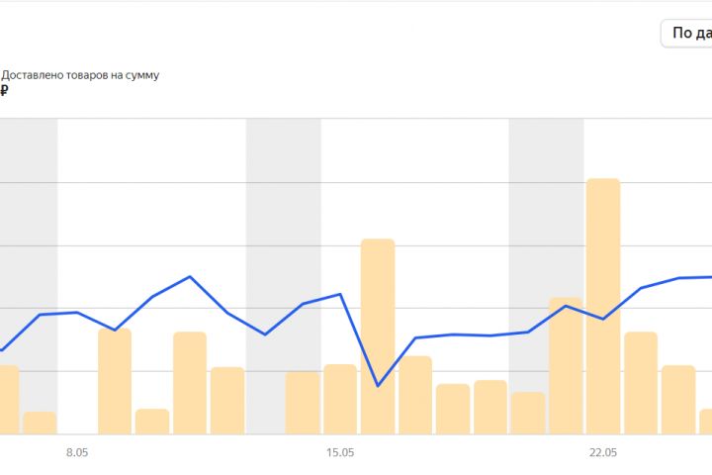Select the first orange bar right of 8.05
The image size is (712, 475).
click(115, 381)
